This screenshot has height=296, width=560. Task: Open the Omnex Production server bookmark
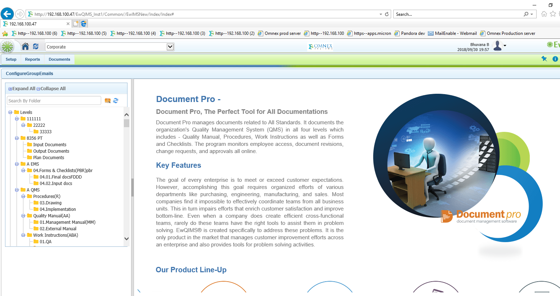pyautogui.click(x=508, y=33)
